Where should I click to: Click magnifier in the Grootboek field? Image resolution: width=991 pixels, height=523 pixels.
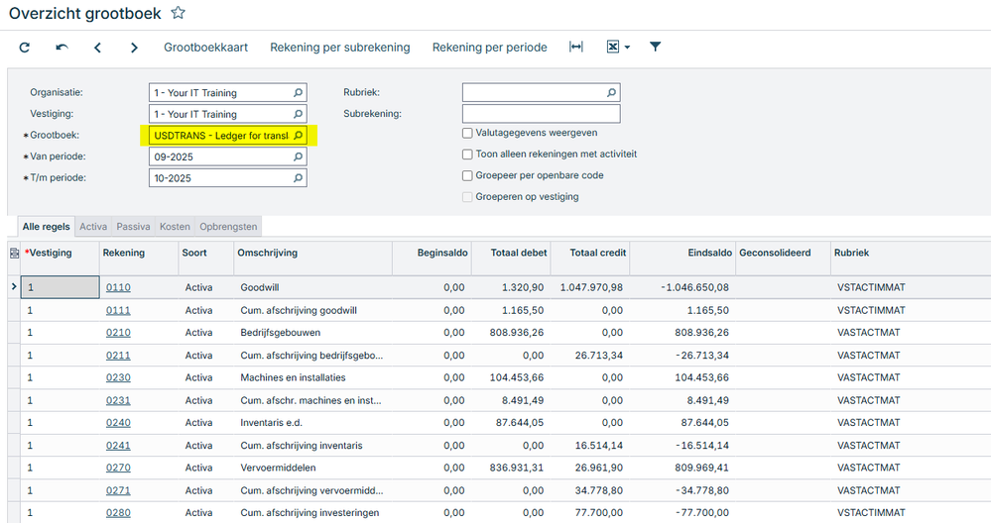[298, 136]
